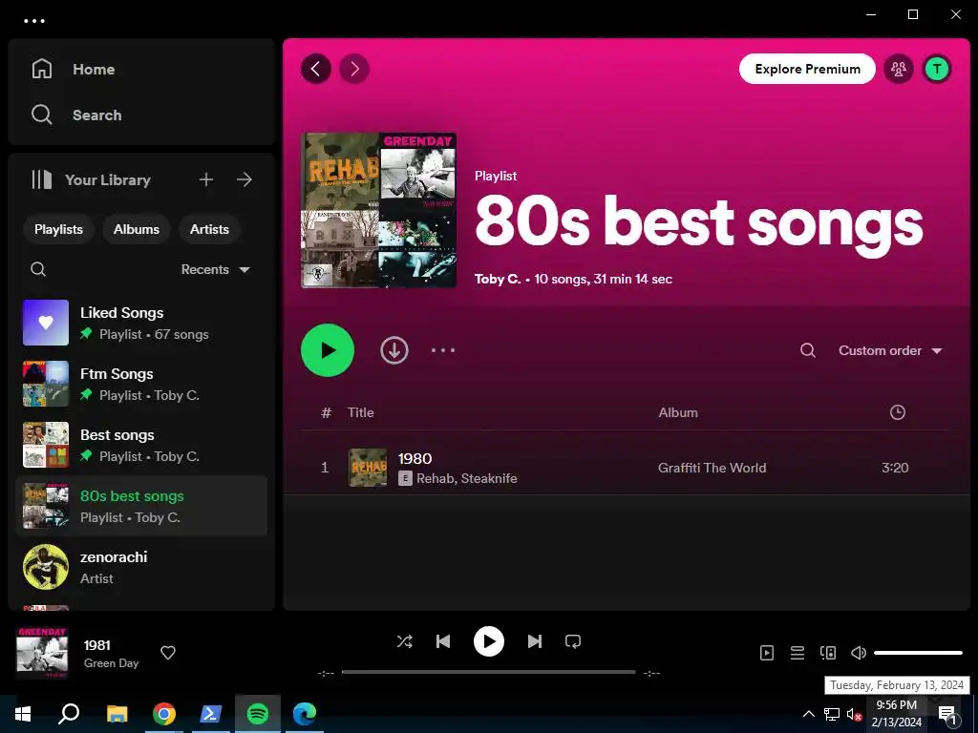Open Chrome from taskbar

pyautogui.click(x=164, y=714)
